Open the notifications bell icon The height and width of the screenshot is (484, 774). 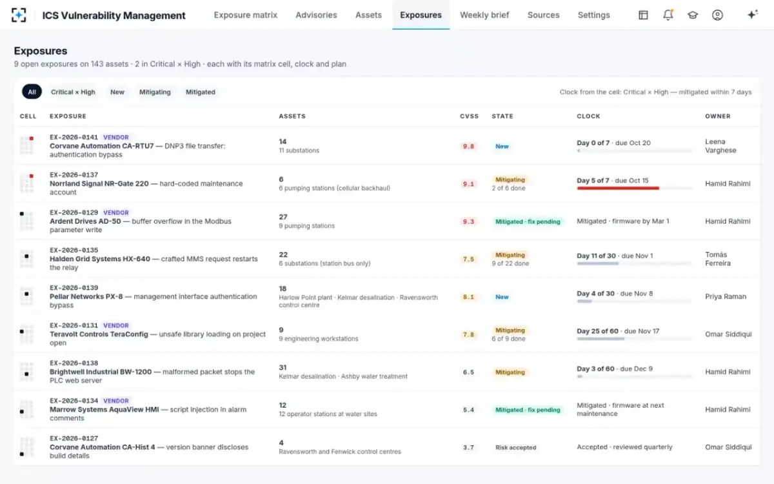coord(668,15)
